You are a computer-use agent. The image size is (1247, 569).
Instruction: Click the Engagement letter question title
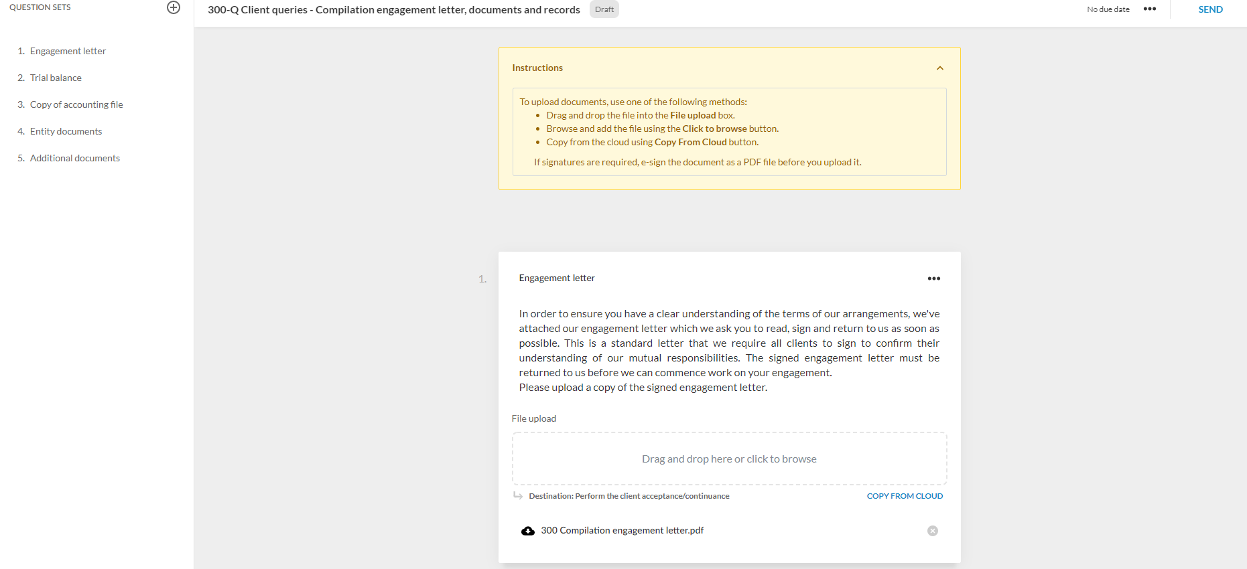click(x=556, y=278)
